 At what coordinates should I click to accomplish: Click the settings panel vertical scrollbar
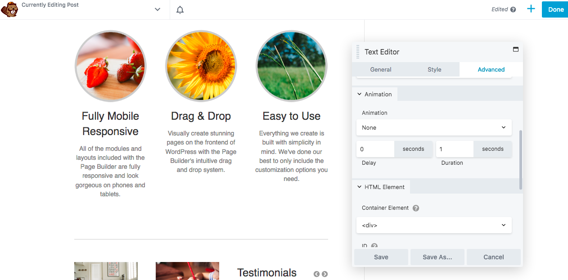tap(521, 160)
